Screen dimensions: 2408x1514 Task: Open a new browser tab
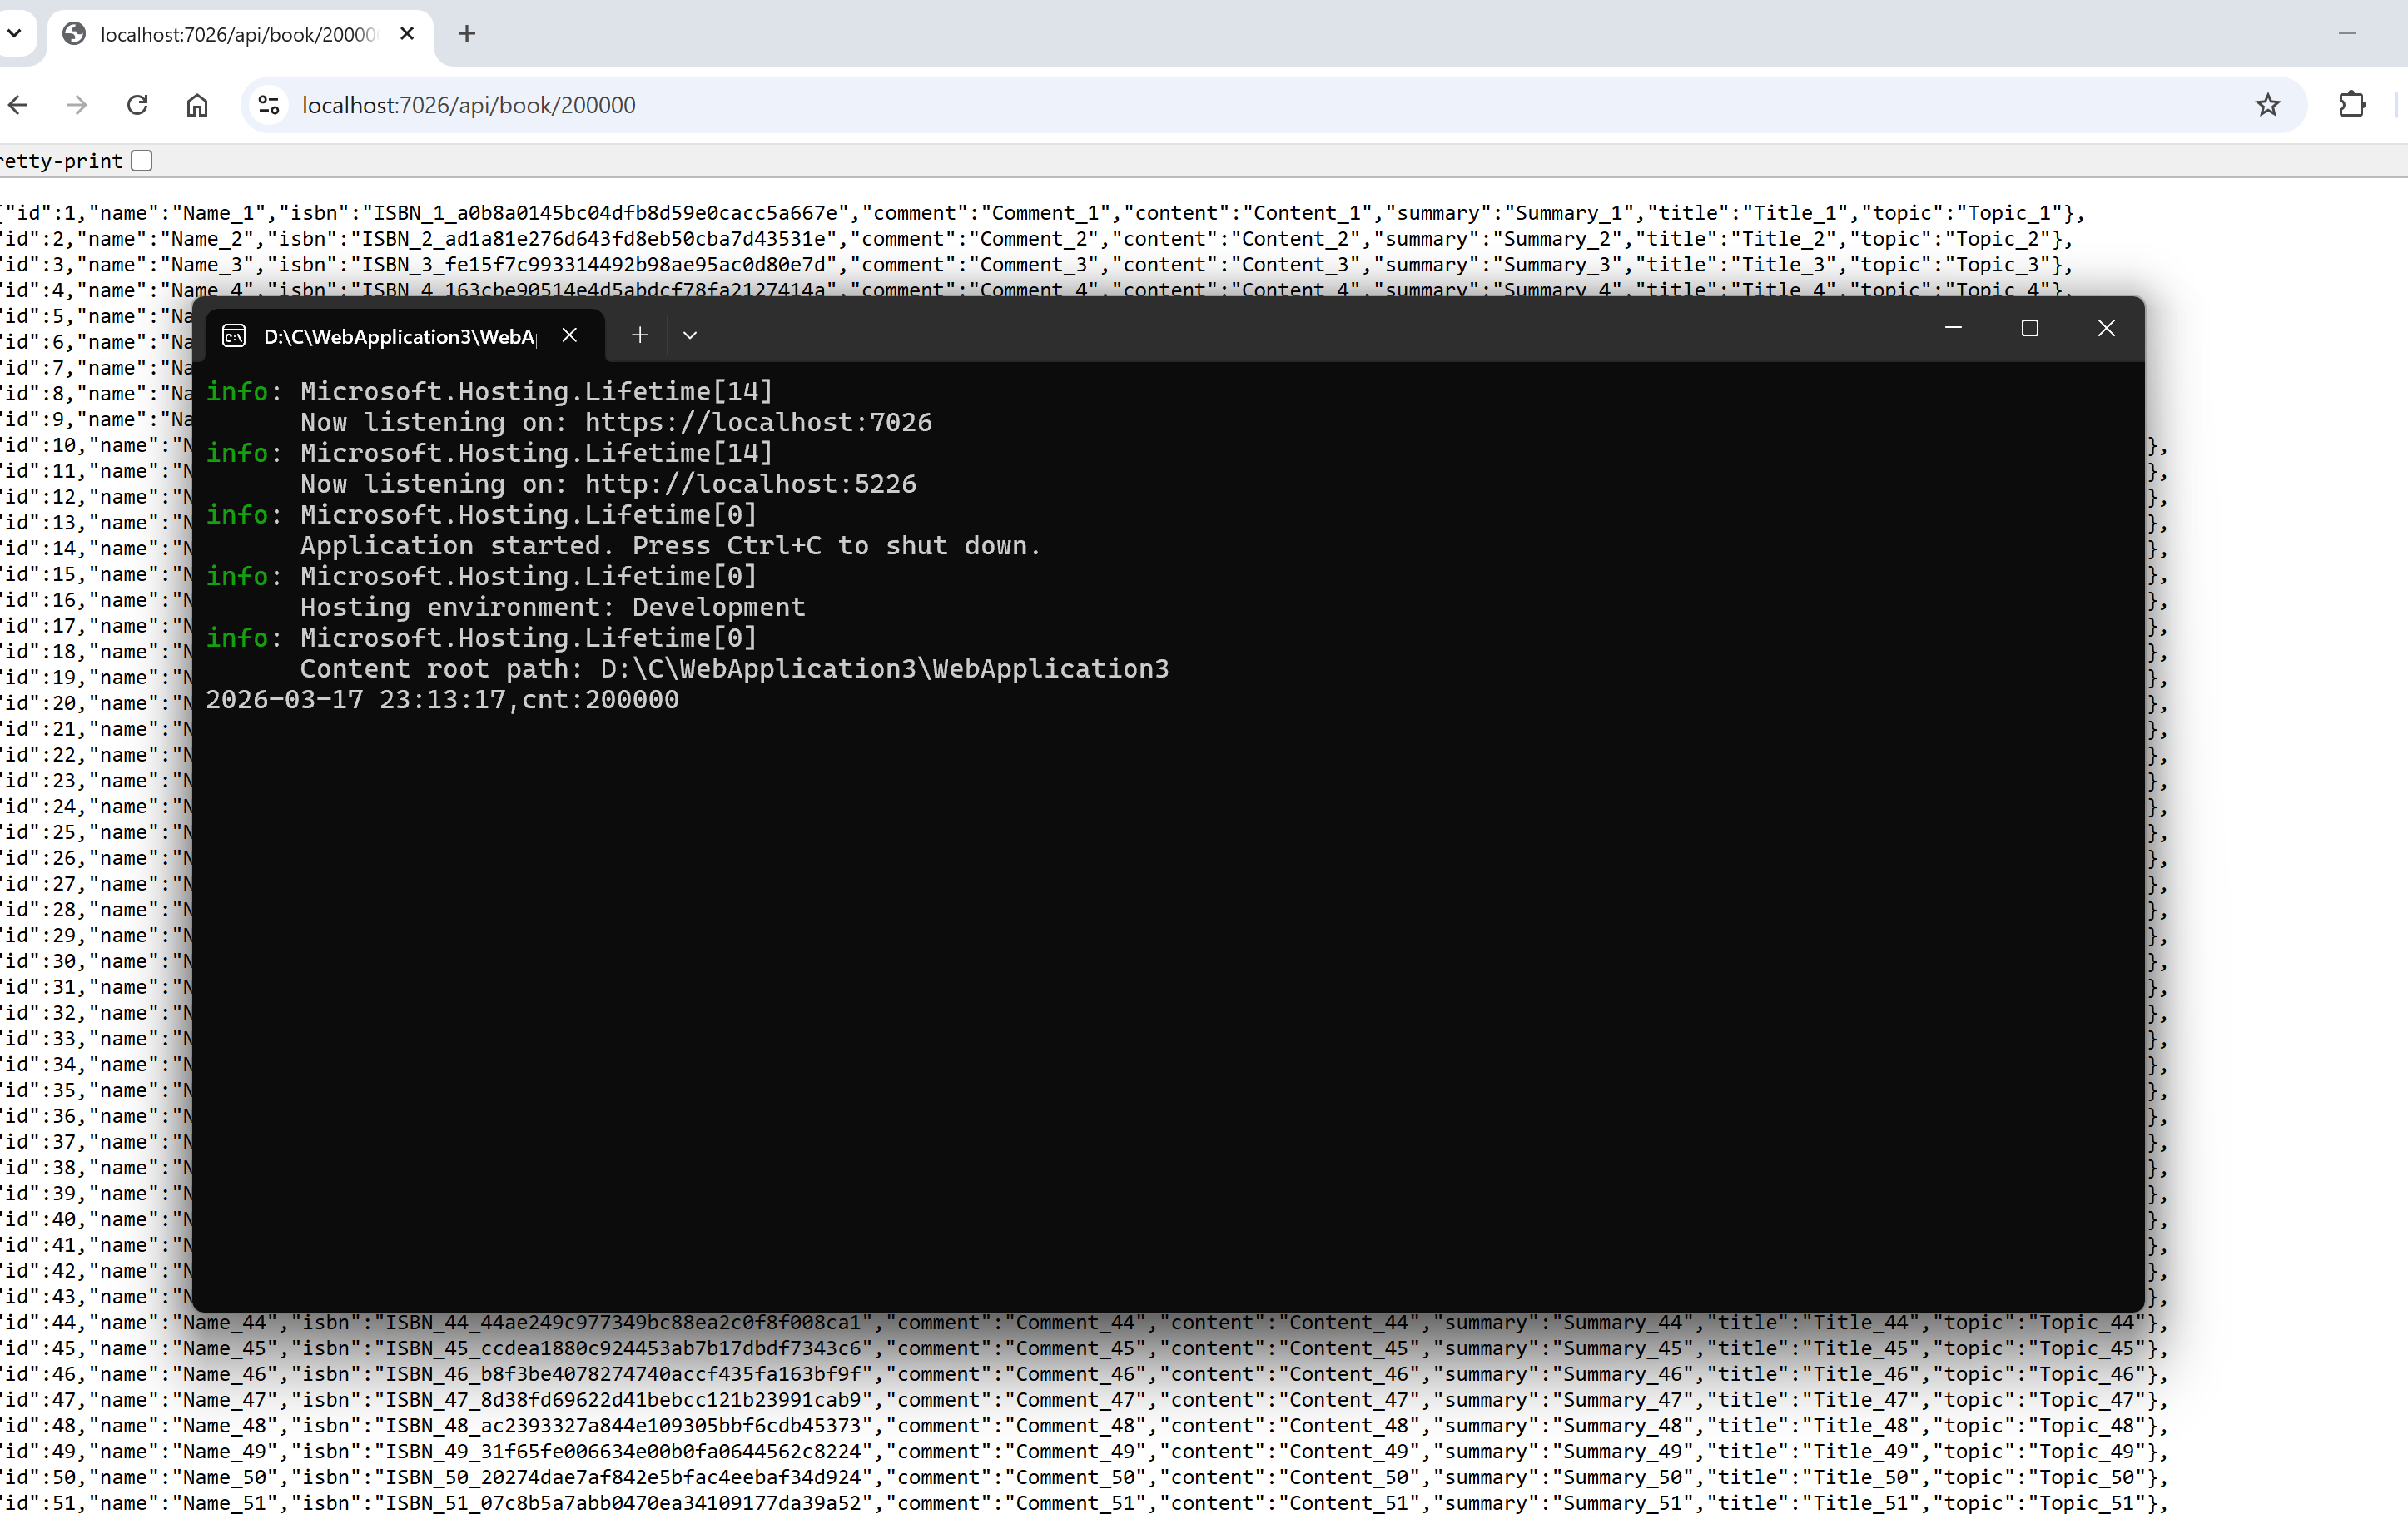tap(466, 34)
